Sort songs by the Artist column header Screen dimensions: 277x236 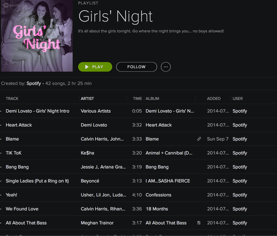click(x=87, y=99)
